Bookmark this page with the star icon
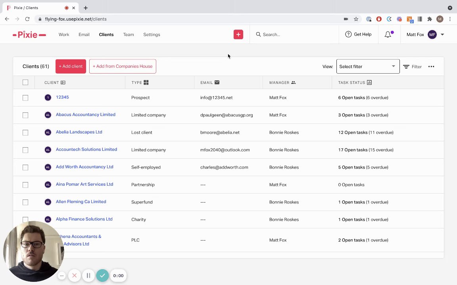 click(x=356, y=19)
